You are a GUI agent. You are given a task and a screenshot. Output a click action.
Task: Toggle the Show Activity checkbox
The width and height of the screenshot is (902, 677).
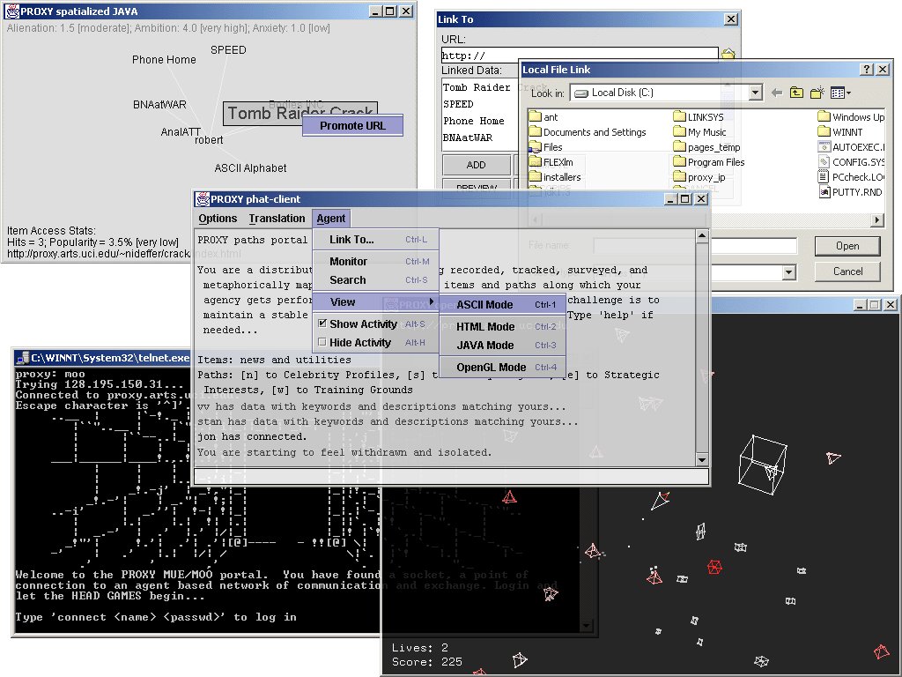tap(322, 324)
